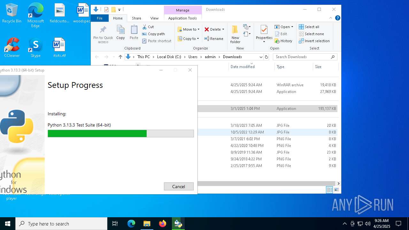Viewport: 409px width, 230px height.
Task: Refresh the Downloads folder
Action: click(x=266, y=57)
